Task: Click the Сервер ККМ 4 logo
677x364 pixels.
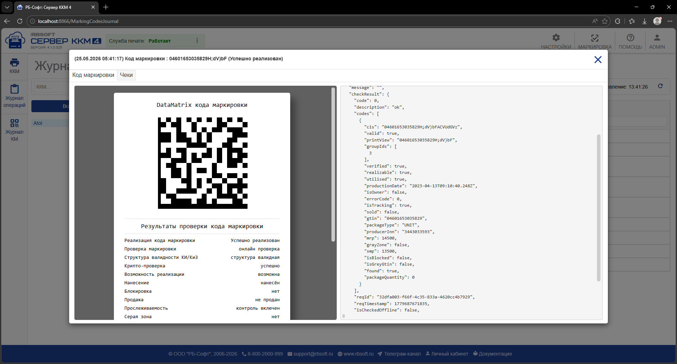Action: point(53,41)
